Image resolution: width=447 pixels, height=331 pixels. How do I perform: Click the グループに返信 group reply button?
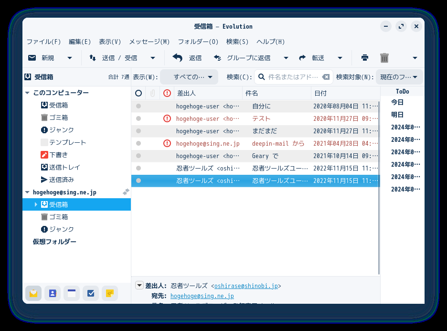[x=242, y=58]
